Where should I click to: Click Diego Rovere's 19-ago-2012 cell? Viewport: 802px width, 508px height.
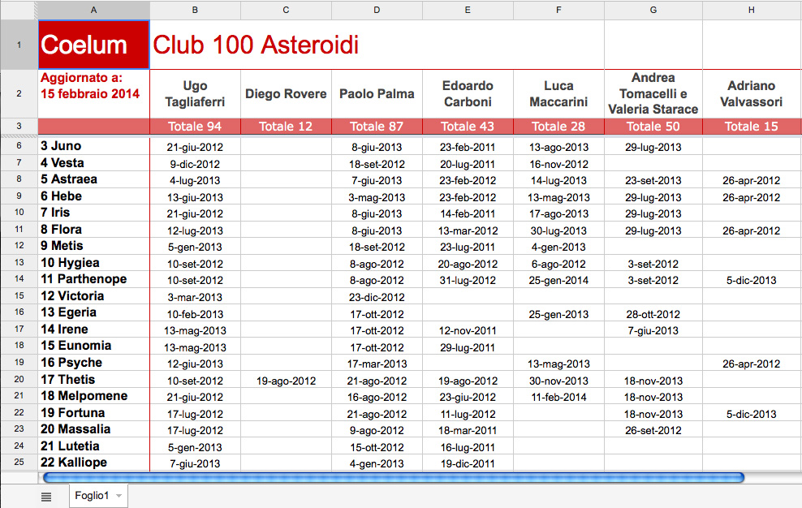pyautogui.click(x=286, y=381)
